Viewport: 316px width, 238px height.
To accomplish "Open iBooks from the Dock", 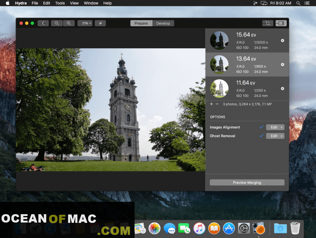I will (214, 228).
